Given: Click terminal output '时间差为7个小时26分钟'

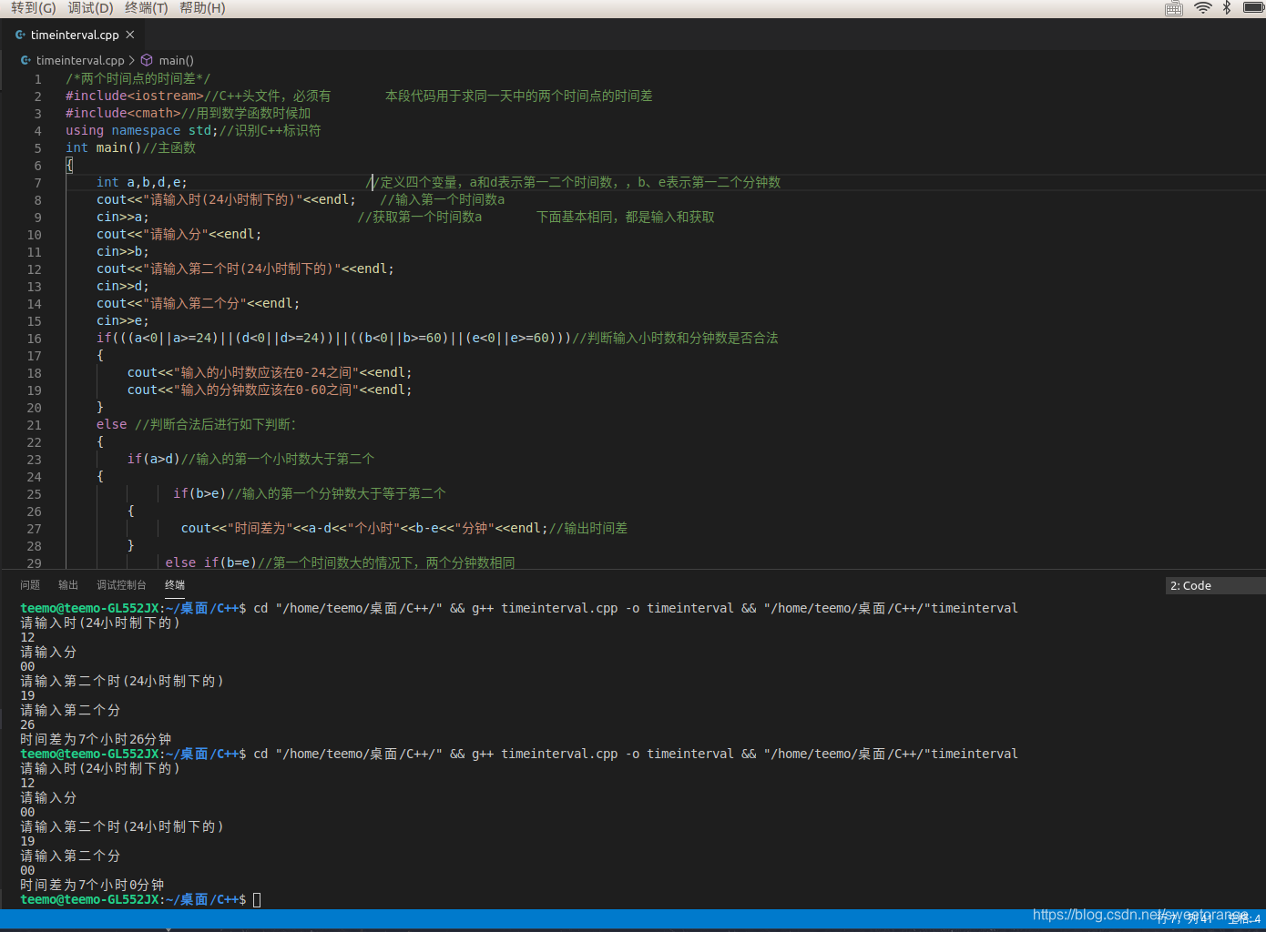Looking at the screenshot, I should 96,739.
